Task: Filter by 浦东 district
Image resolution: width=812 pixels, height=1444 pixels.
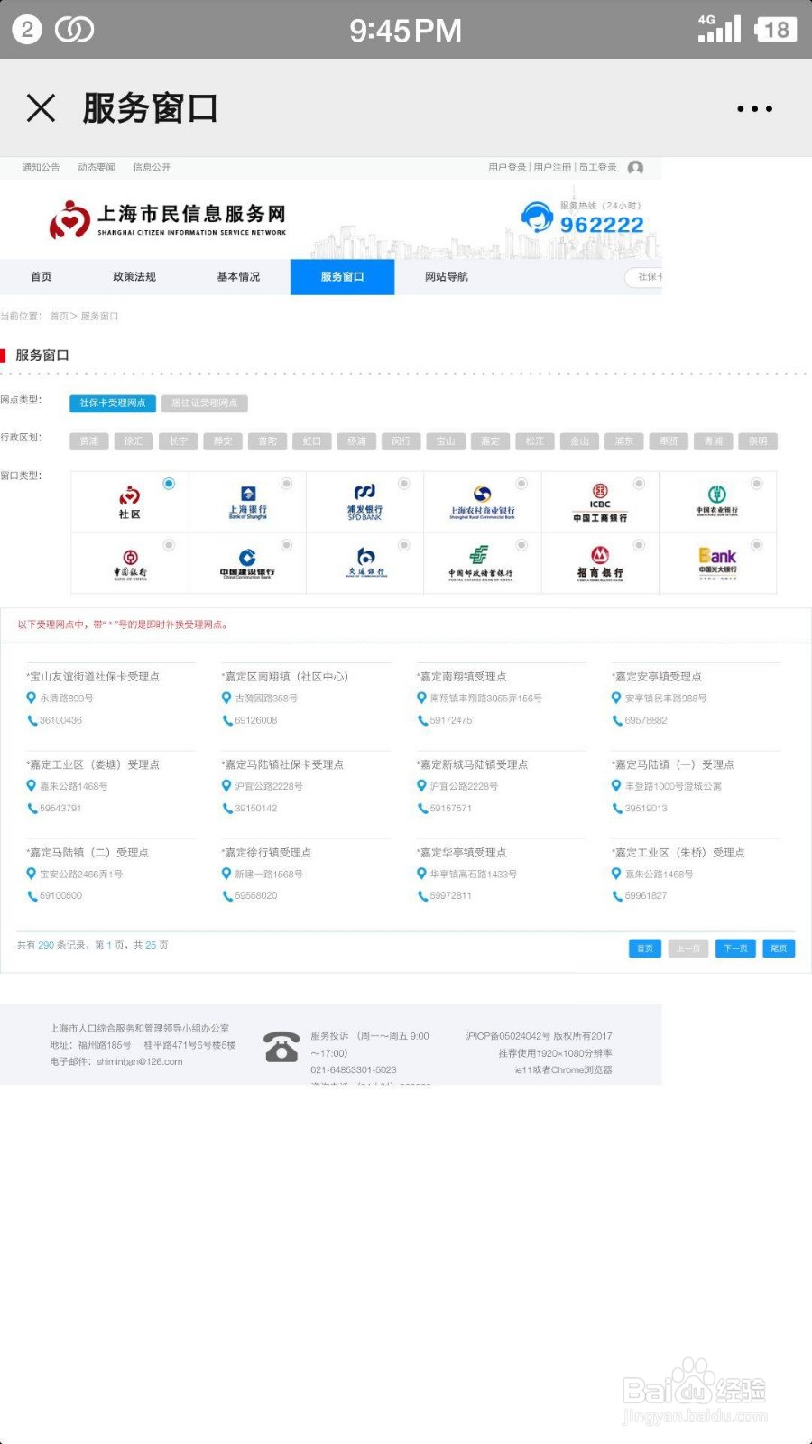Action: [x=624, y=441]
